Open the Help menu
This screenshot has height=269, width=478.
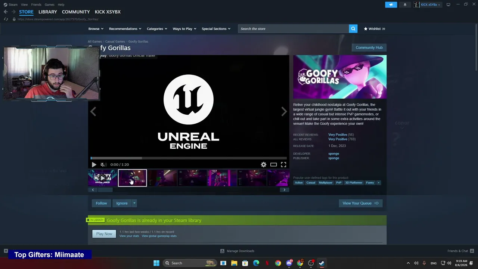(x=61, y=4)
